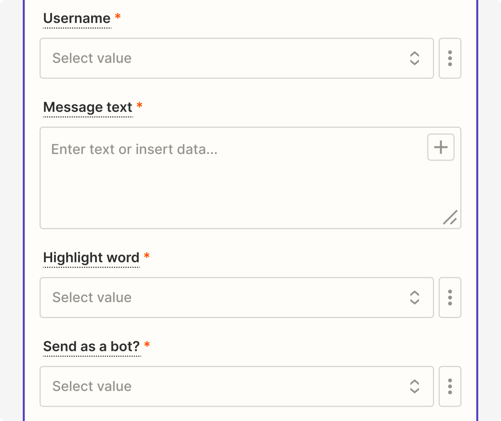501x421 pixels.
Task: Click the plus icon to insert data
Action: (441, 147)
